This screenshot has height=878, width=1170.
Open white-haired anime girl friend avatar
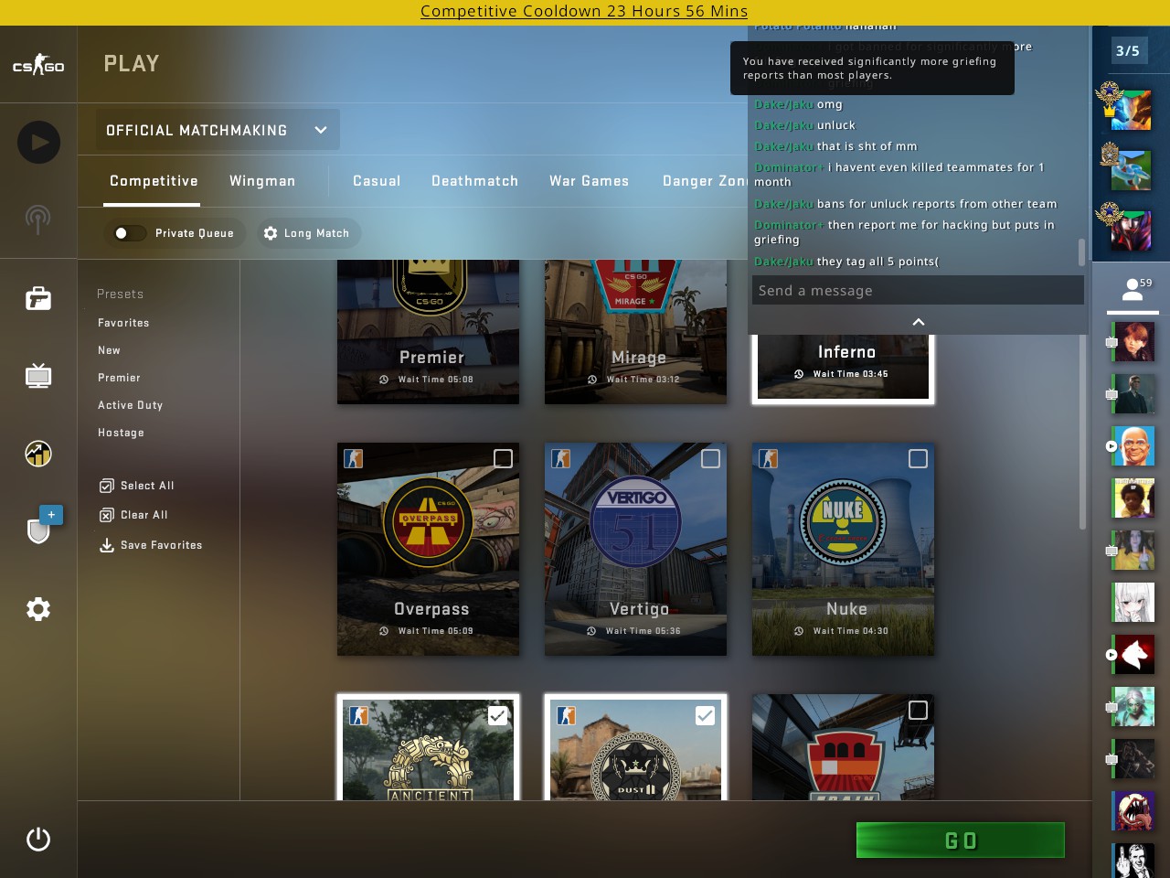[1133, 603]
